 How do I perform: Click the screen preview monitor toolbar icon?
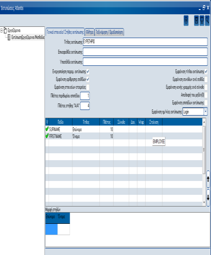point(202,20)
